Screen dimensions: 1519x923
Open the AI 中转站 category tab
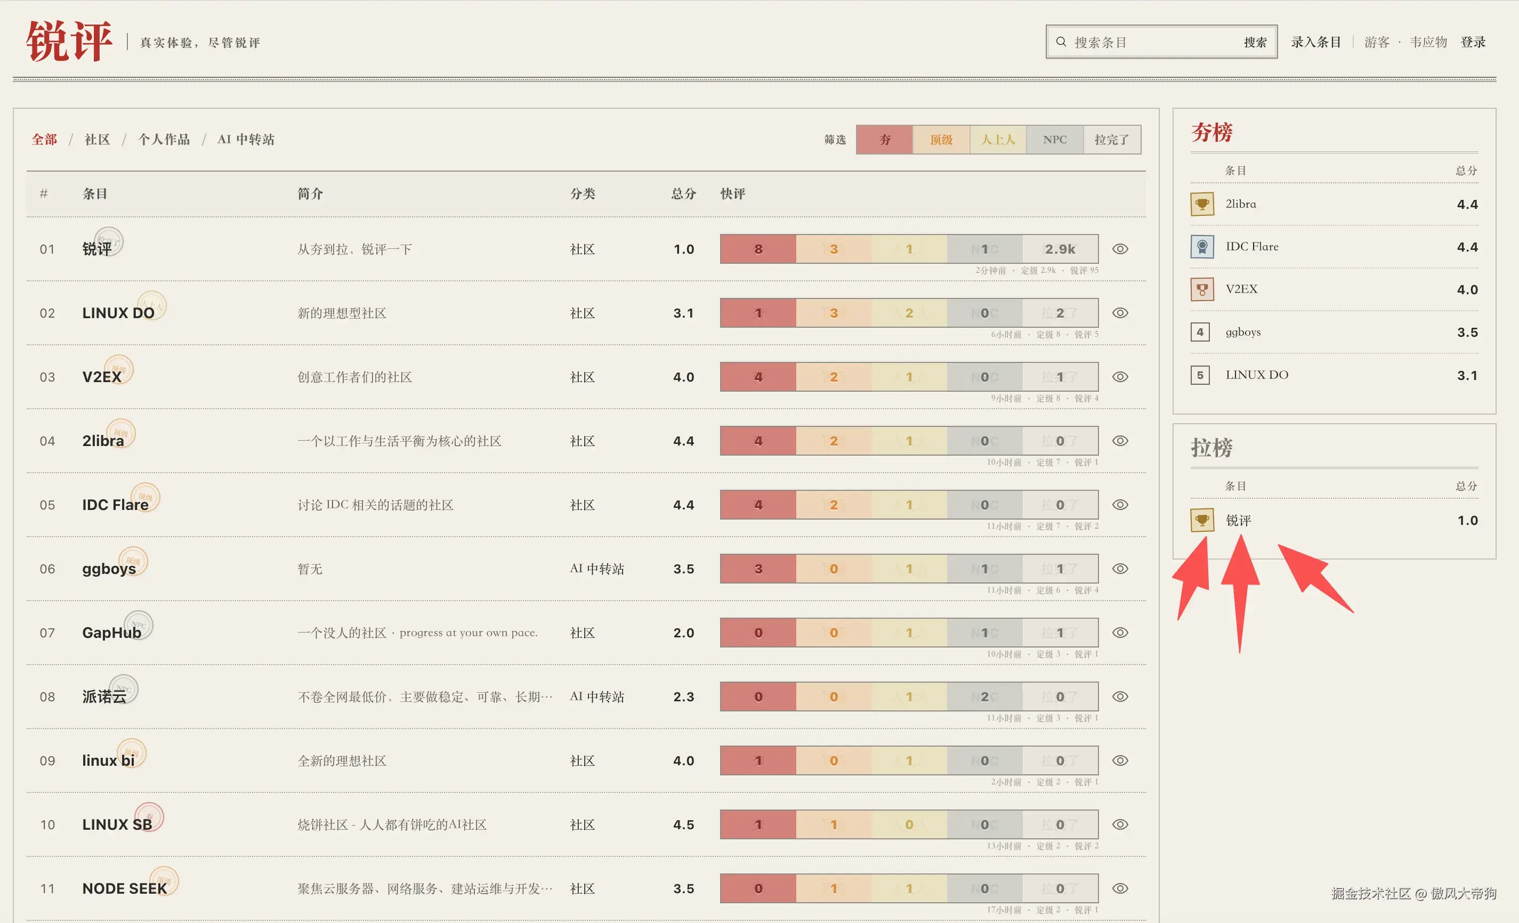[x=246, y=139]
